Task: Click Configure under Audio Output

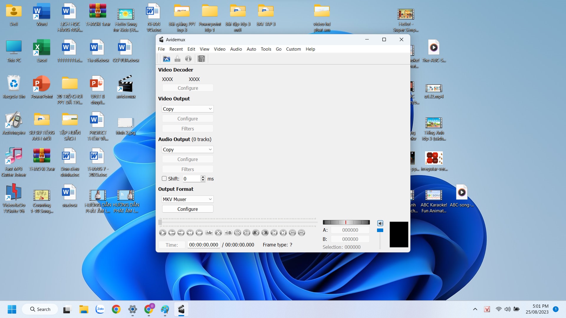Action: 187,159
